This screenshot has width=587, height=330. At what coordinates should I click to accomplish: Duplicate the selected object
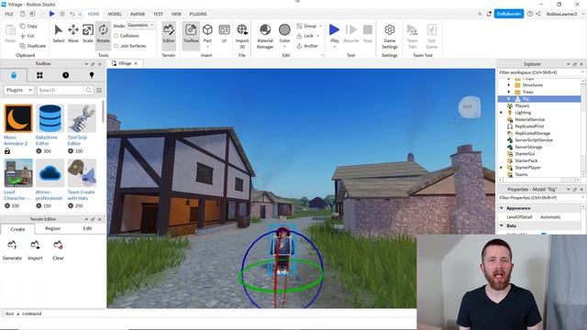click(x=33, y=46)
